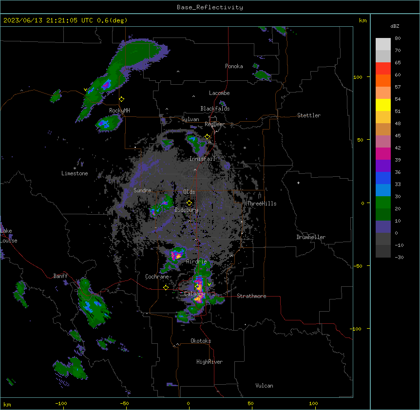Click the Airdrie label
This screenshot has height=410, width=420.
pyautogui.click(x=196, y=261)
